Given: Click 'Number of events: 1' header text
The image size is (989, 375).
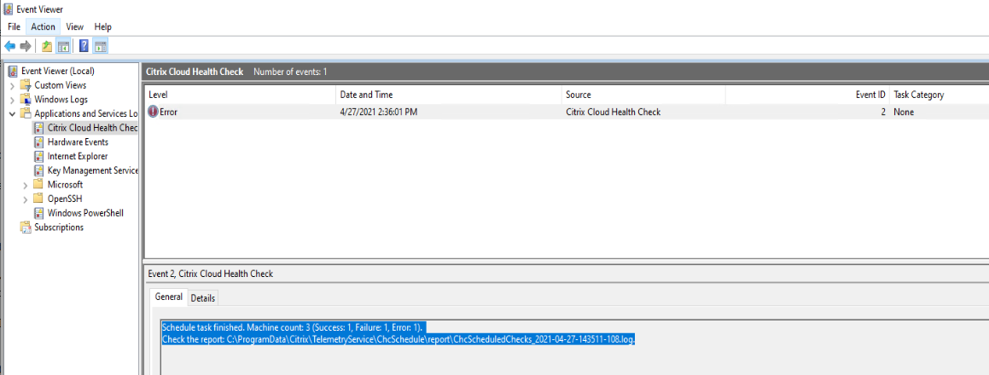Looking at the screenshot, I should pyautogui.click(x=290, y=72).
